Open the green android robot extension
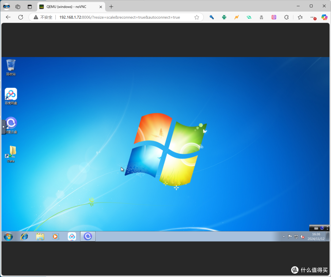 point(224,17)
